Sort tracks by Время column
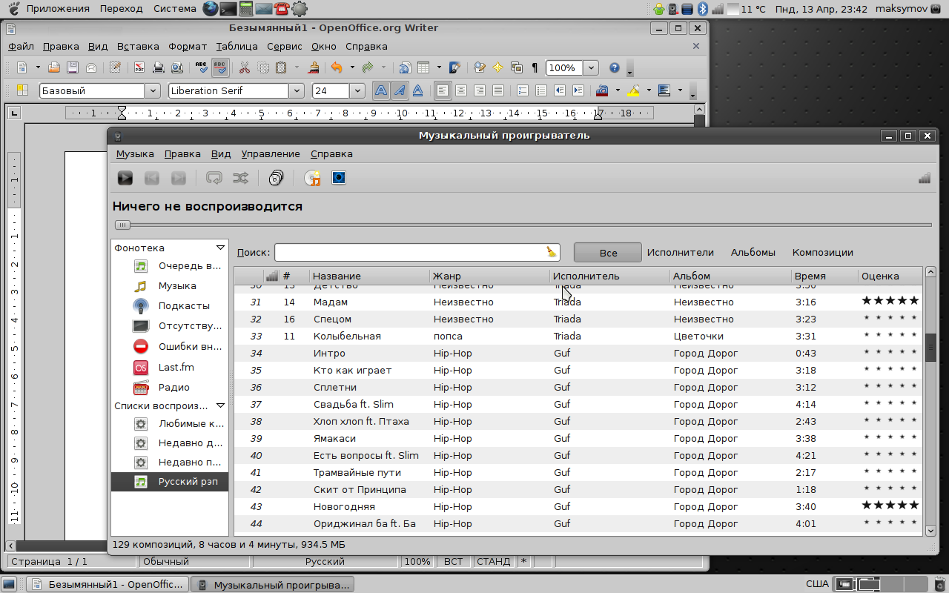This screenshot has width=949, height=593. (x=824, y=276)
